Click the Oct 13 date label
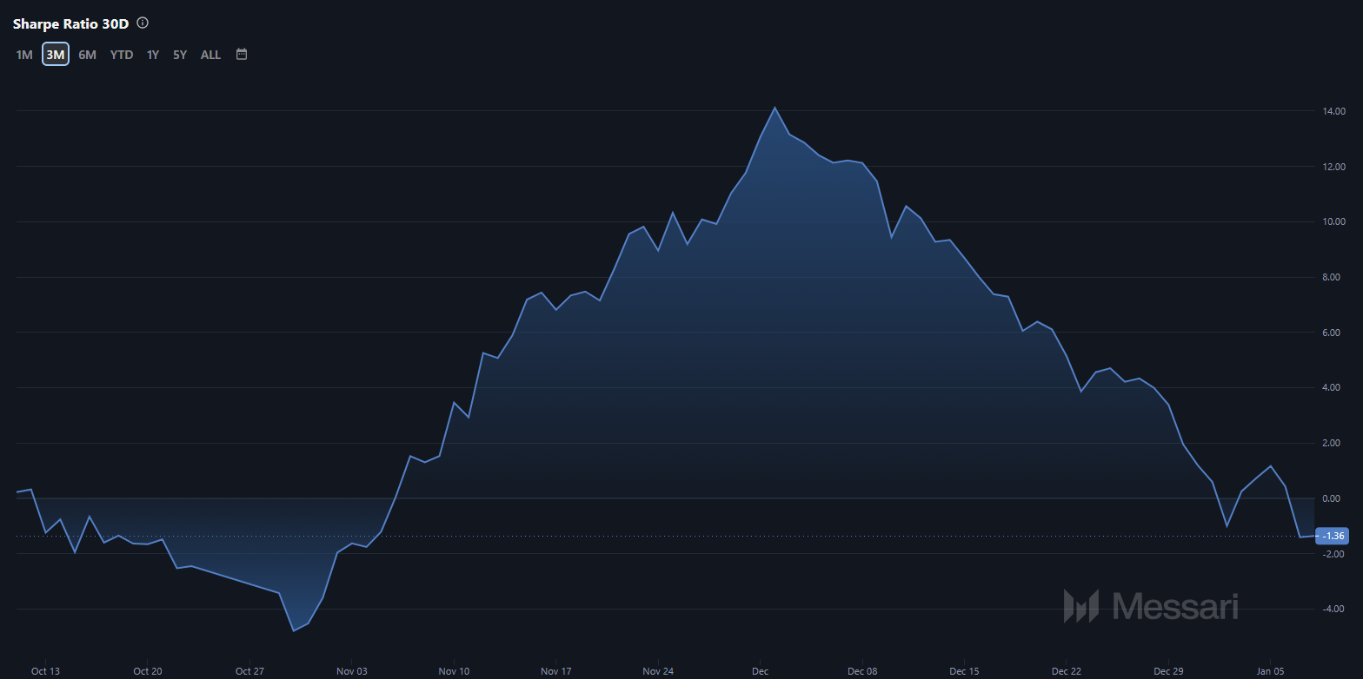The height and width of the screenshot is (679, 1363). click(x=45, y=671)
